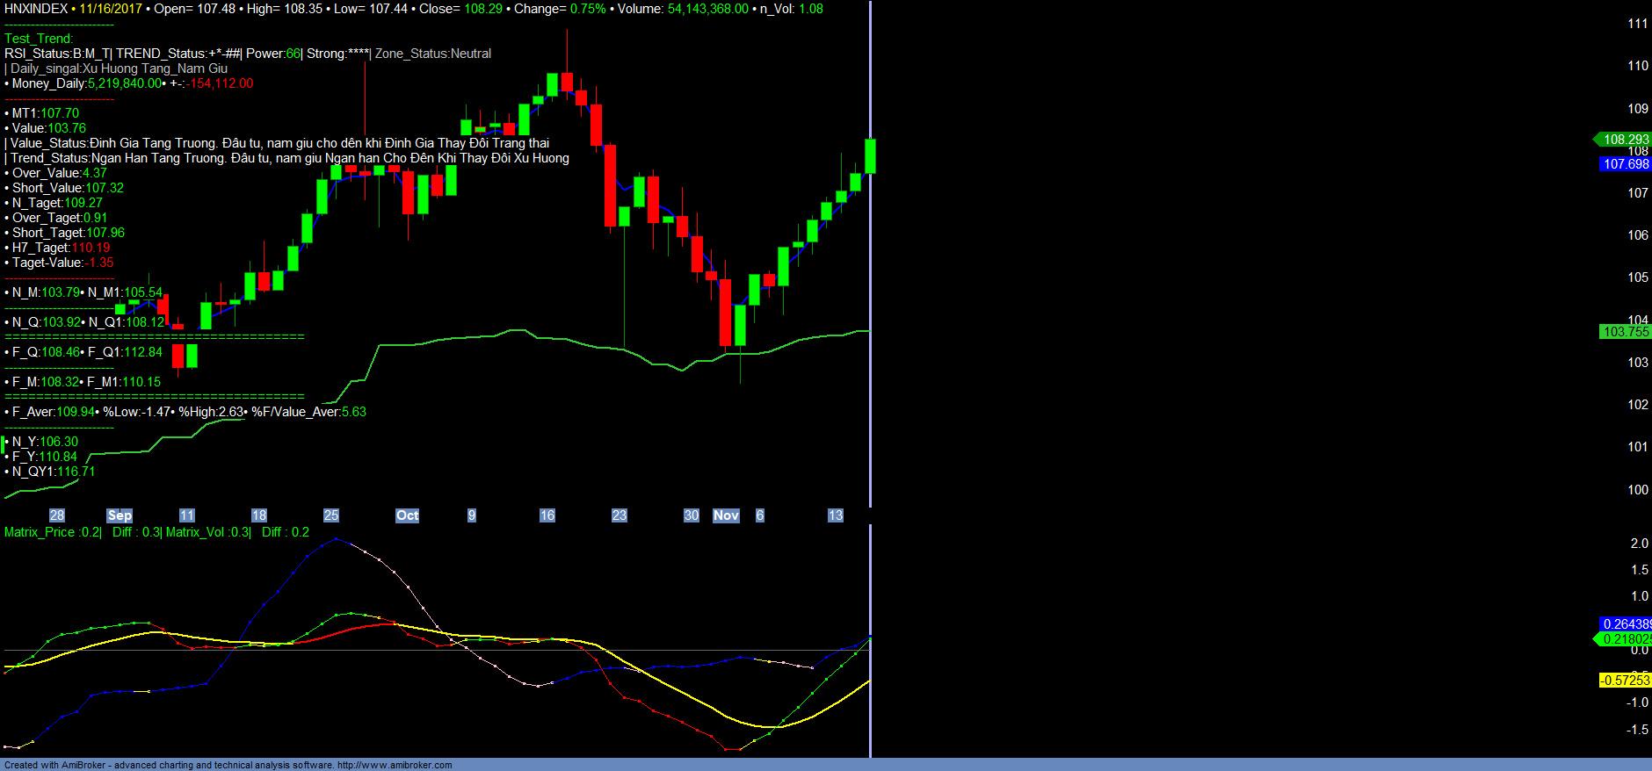Click the Volume value in the title bar
This screenshot has height=771, width=1652.
click(x=707, y=9)
